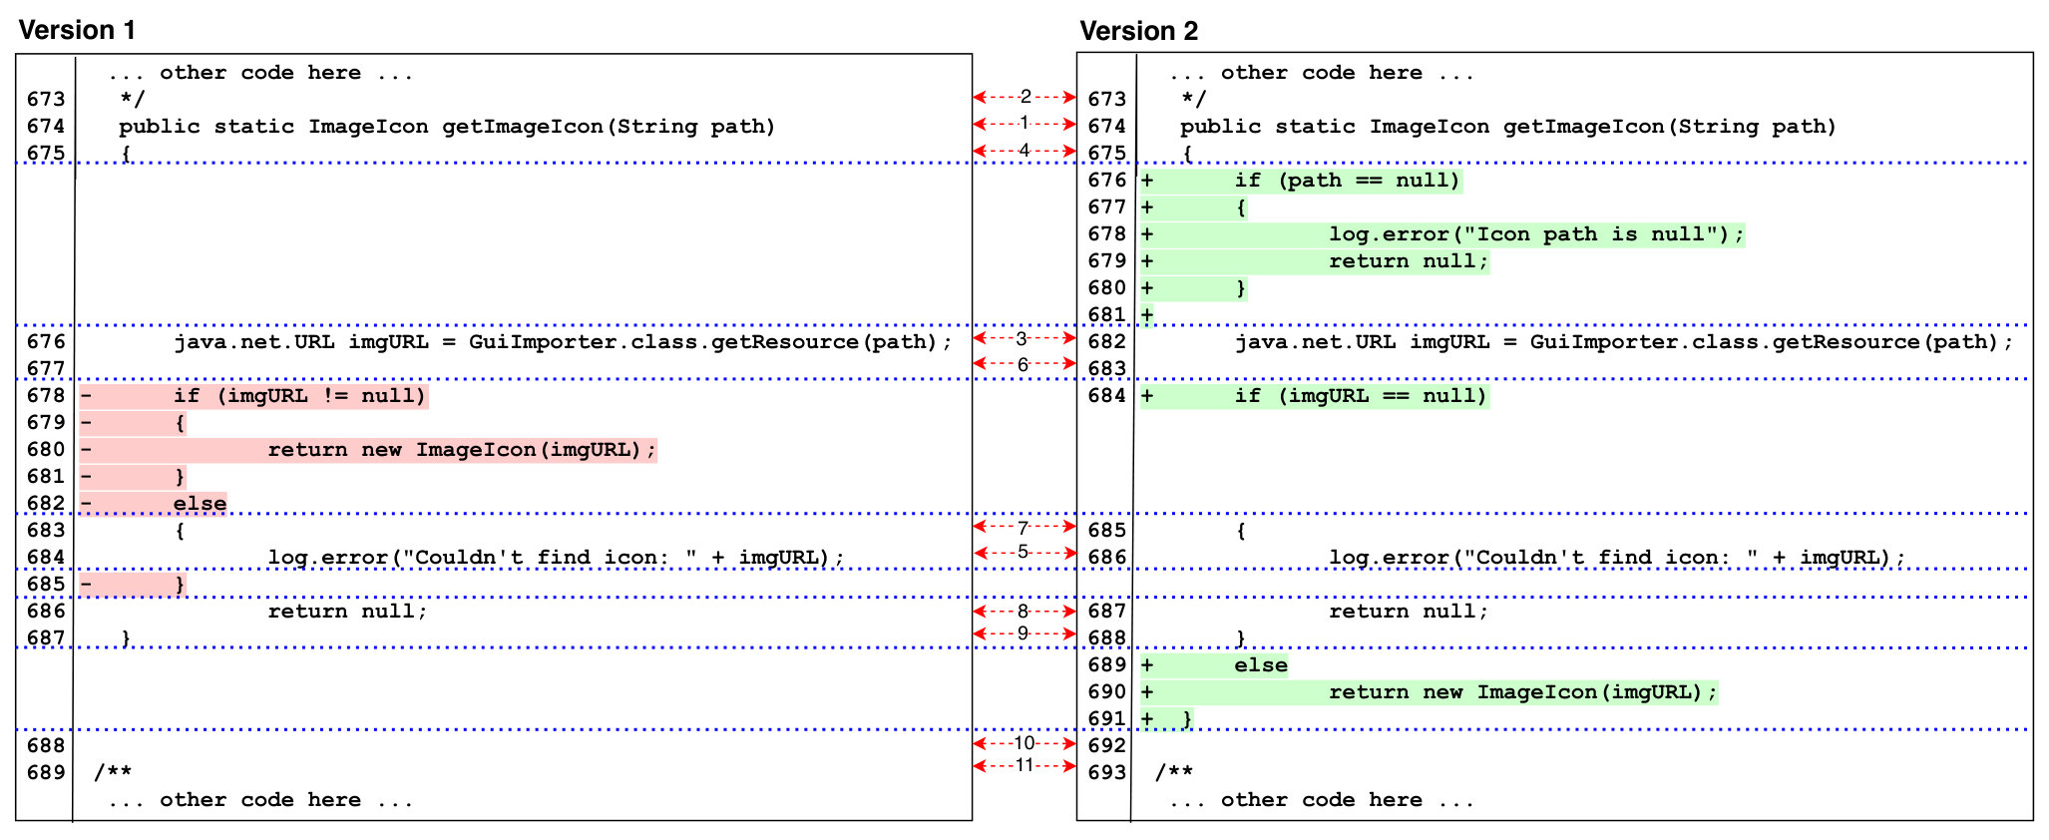Select added line log.error("Icon path is null")
Image resolution: width=2049 pixels, height=840 pixels.
[1442, 234]
